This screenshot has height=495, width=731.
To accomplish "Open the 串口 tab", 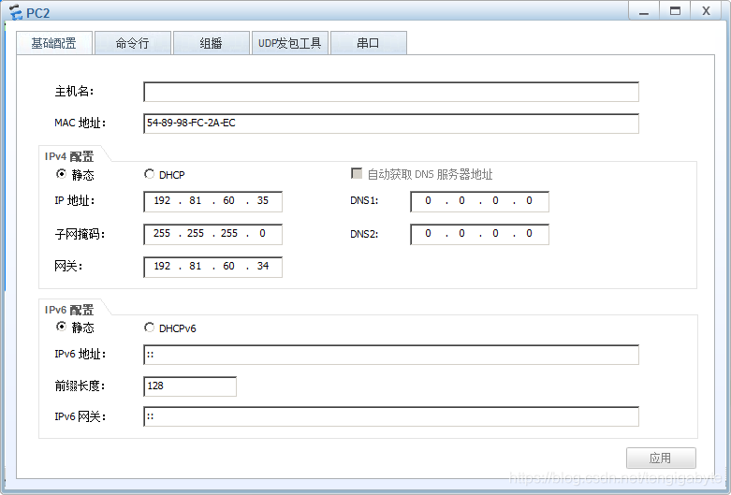I will pyautogui.click(x=368, y=43).
